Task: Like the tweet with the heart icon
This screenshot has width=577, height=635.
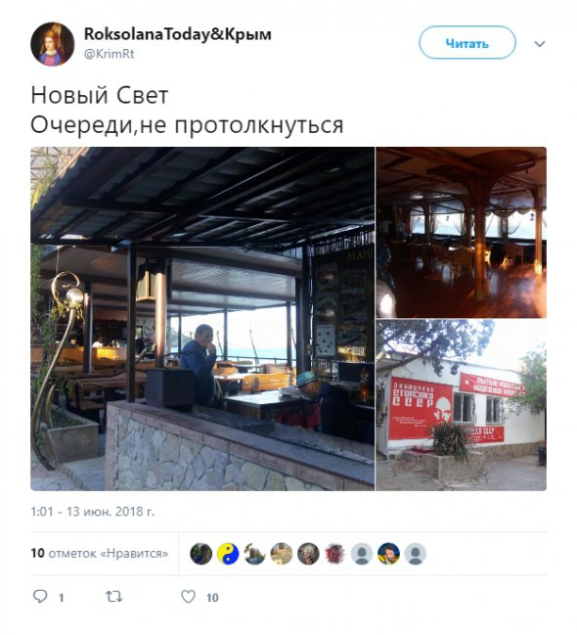Action: [x=188, y=597]
